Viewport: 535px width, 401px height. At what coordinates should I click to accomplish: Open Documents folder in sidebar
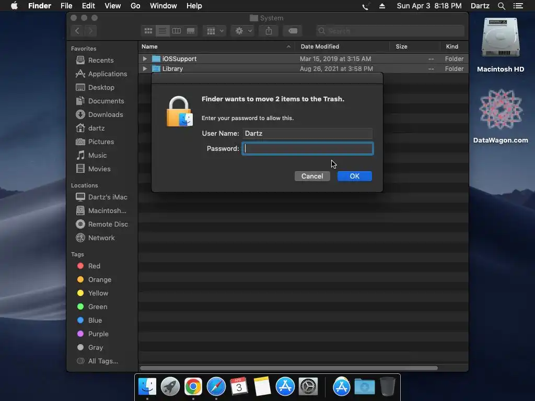[100, 101]
